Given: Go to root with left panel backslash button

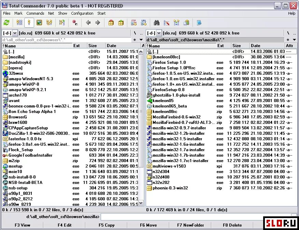Looking at the screenshot, I should pyautogui.click(x=135, y=33).
